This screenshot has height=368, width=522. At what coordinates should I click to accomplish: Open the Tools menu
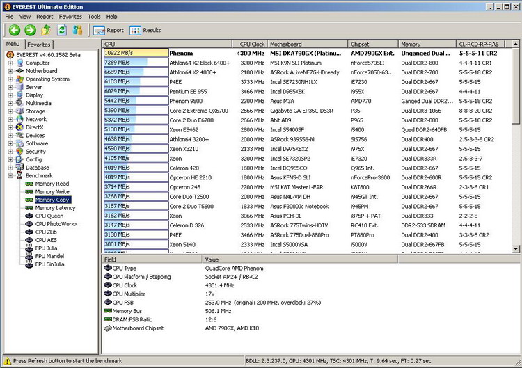pos(94,17)
